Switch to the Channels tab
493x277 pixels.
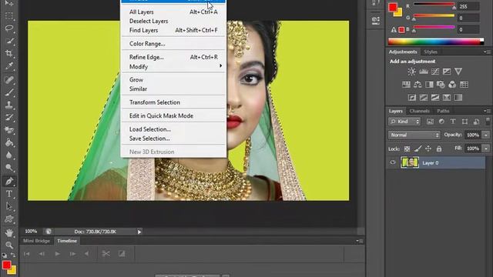point(419,111)
